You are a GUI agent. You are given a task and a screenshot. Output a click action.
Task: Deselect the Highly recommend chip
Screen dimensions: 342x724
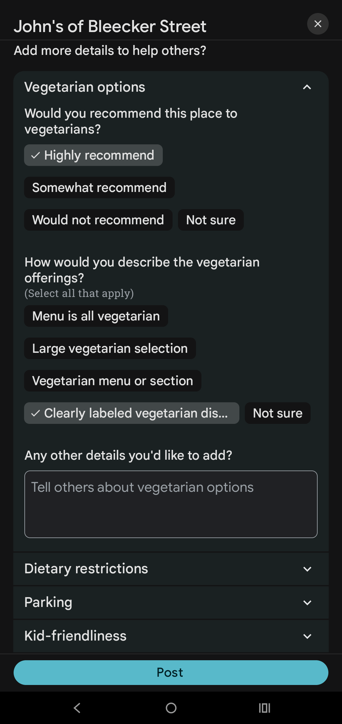(93, 155)
